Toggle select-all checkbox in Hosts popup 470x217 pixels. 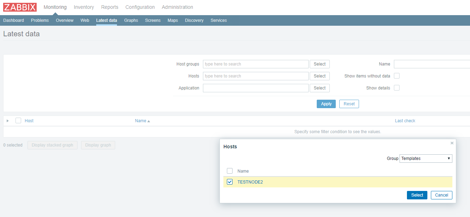(230, 171)
